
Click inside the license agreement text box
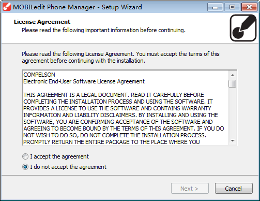point(126,108)
